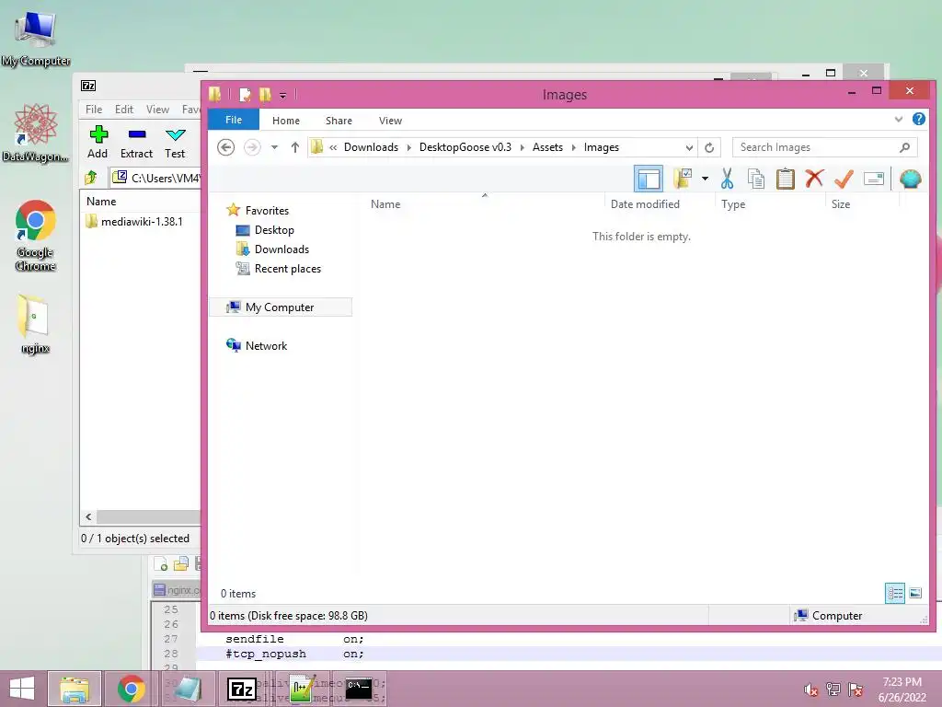
Task: Expand the ribbon with the chevron
Action: coord(899,119)
